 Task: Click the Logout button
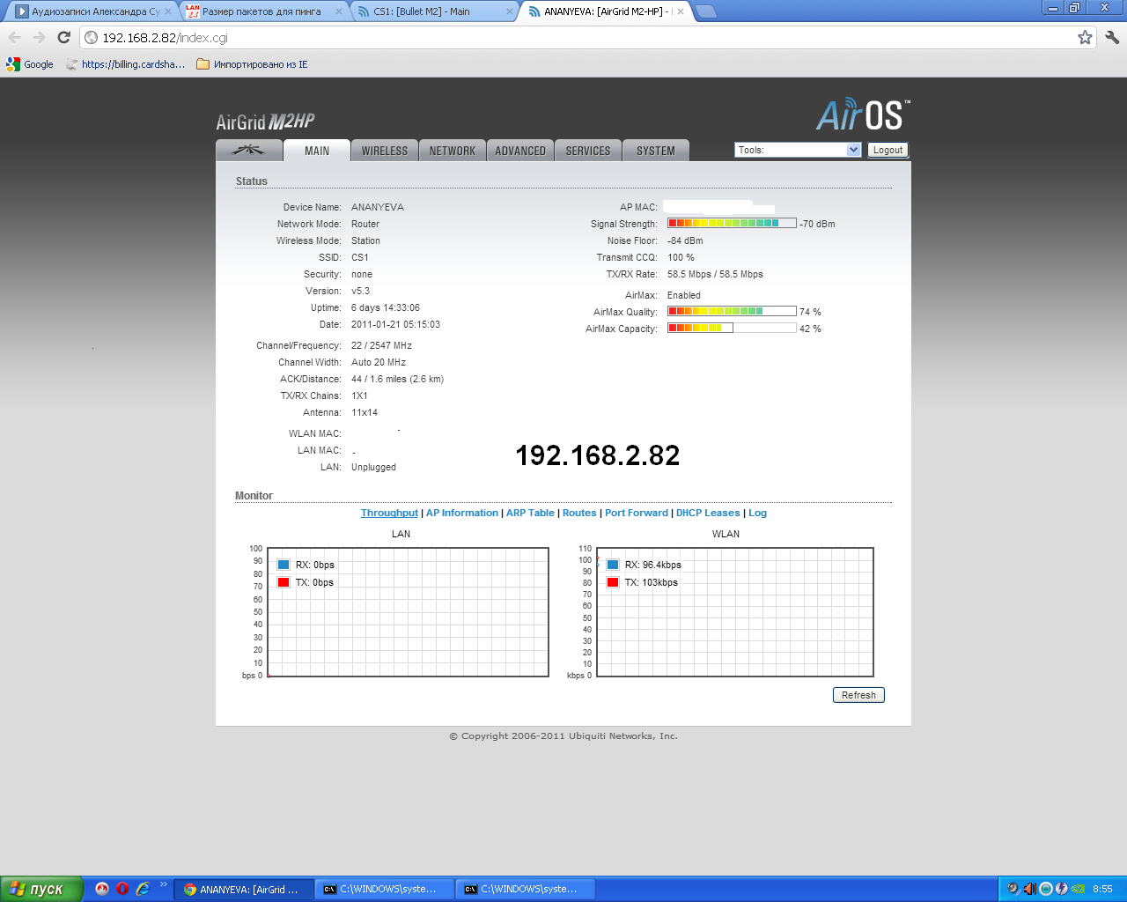tap(888, 150)
